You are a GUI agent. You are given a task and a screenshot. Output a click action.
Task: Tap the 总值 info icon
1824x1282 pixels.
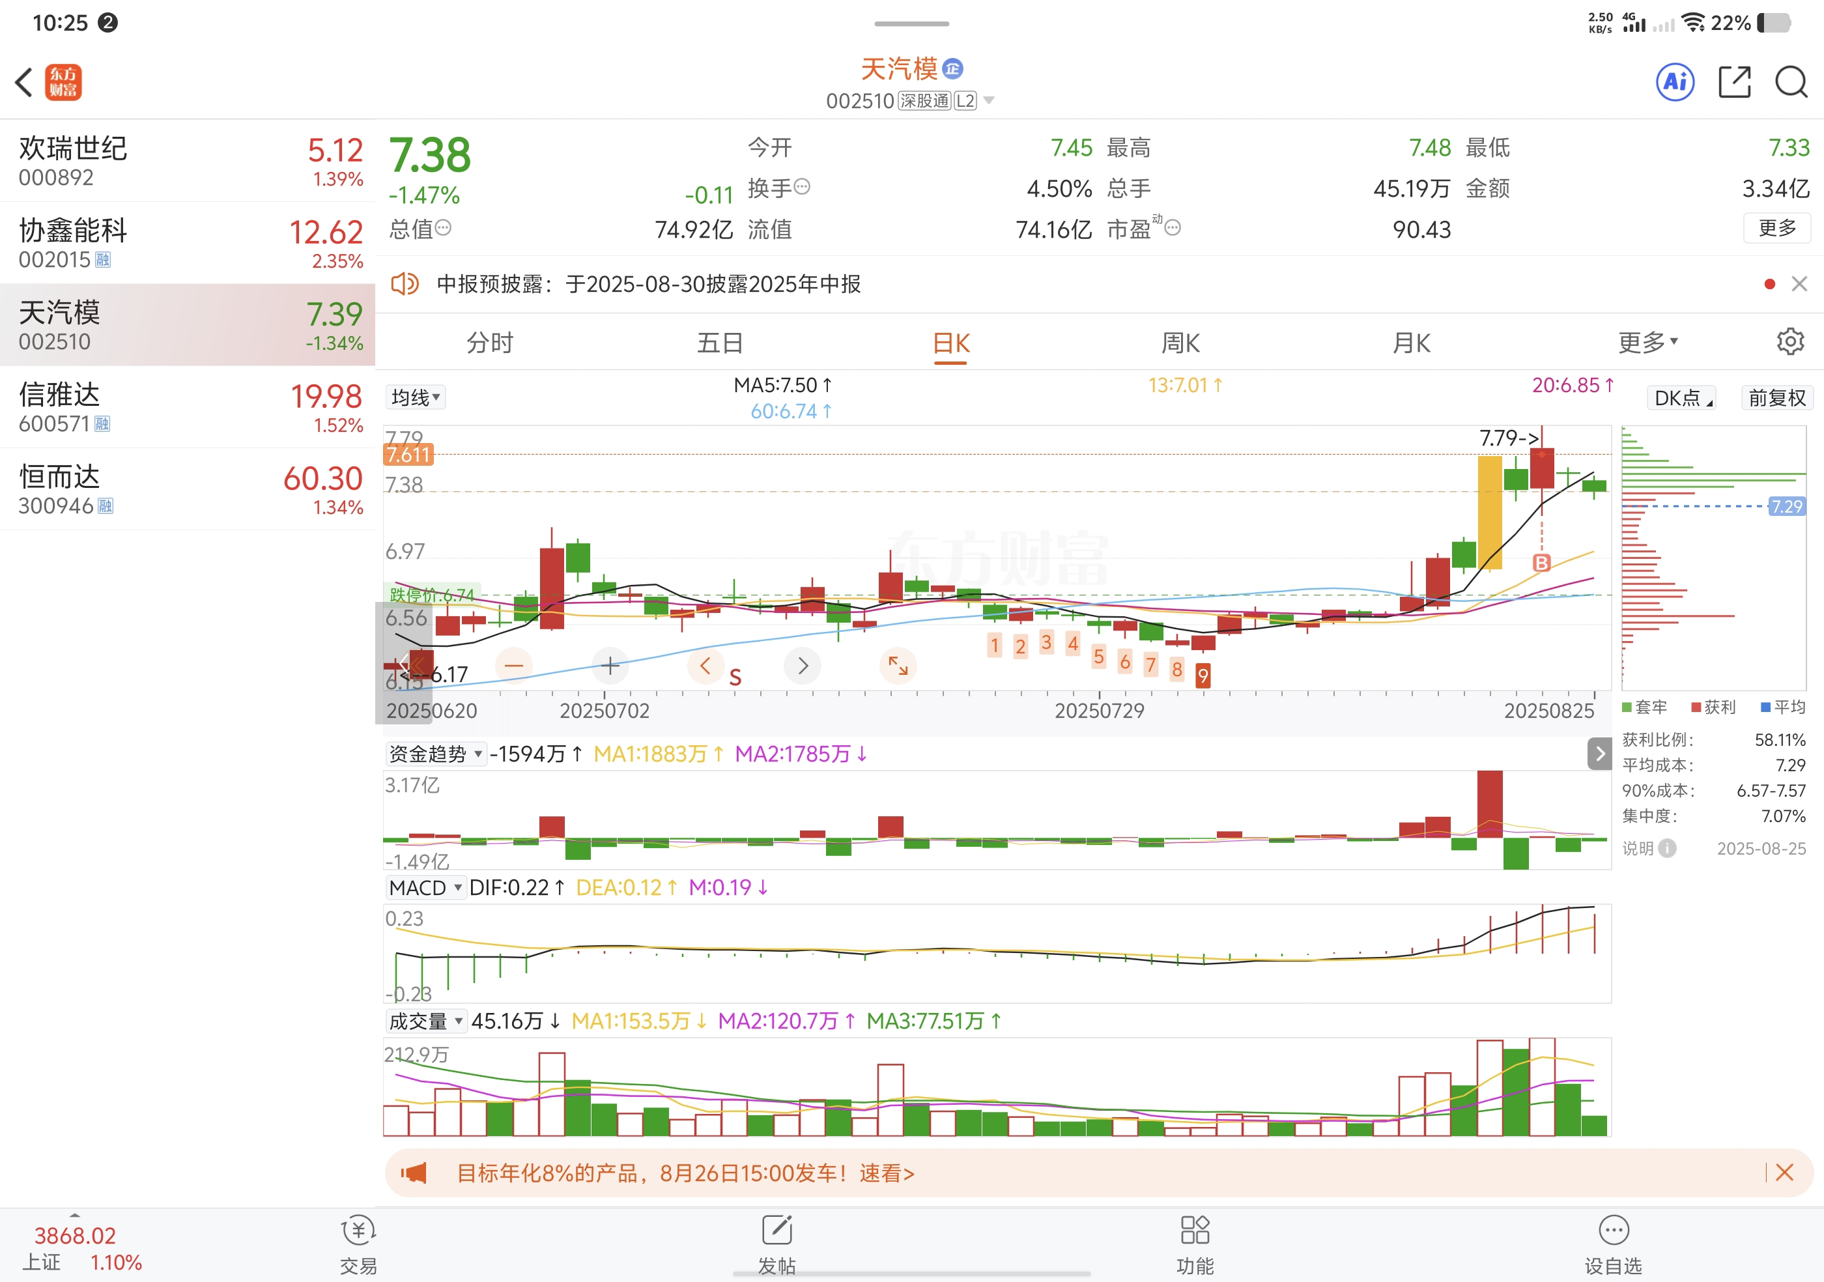tap(443, 228)
